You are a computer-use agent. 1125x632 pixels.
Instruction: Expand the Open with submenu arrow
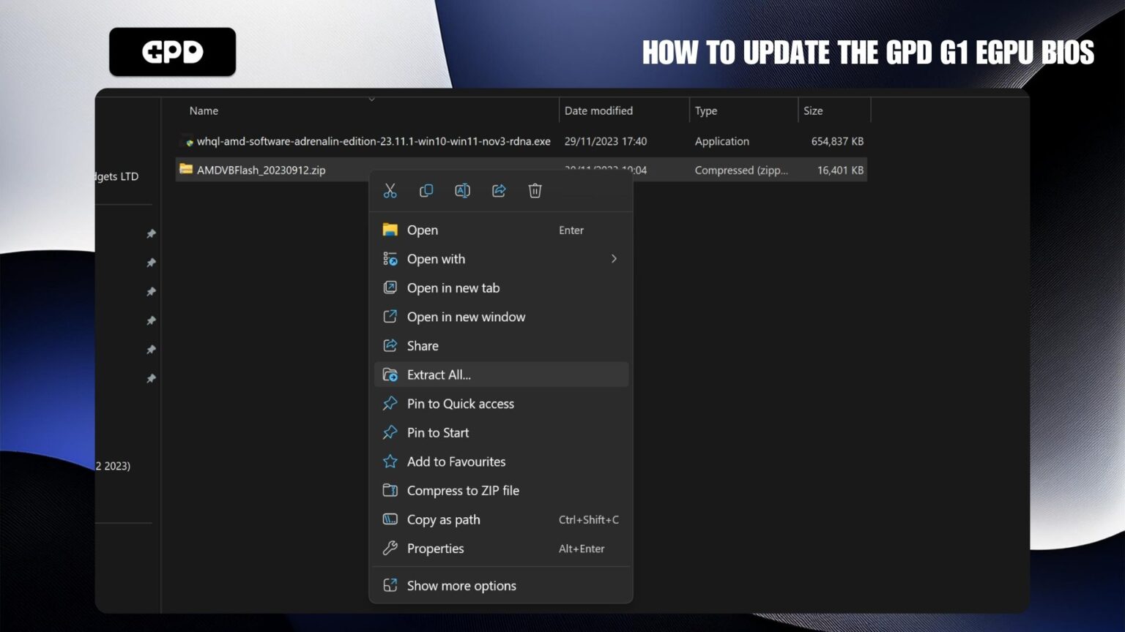[614, 258]
